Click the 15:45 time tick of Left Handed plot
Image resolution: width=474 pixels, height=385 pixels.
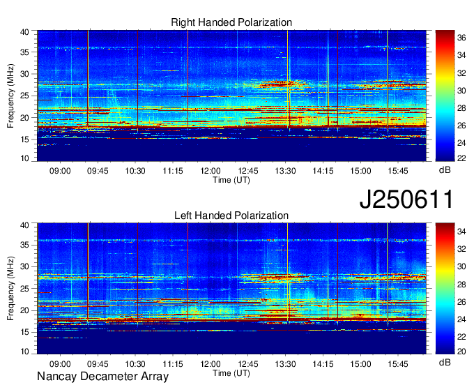tap(398, 364)
